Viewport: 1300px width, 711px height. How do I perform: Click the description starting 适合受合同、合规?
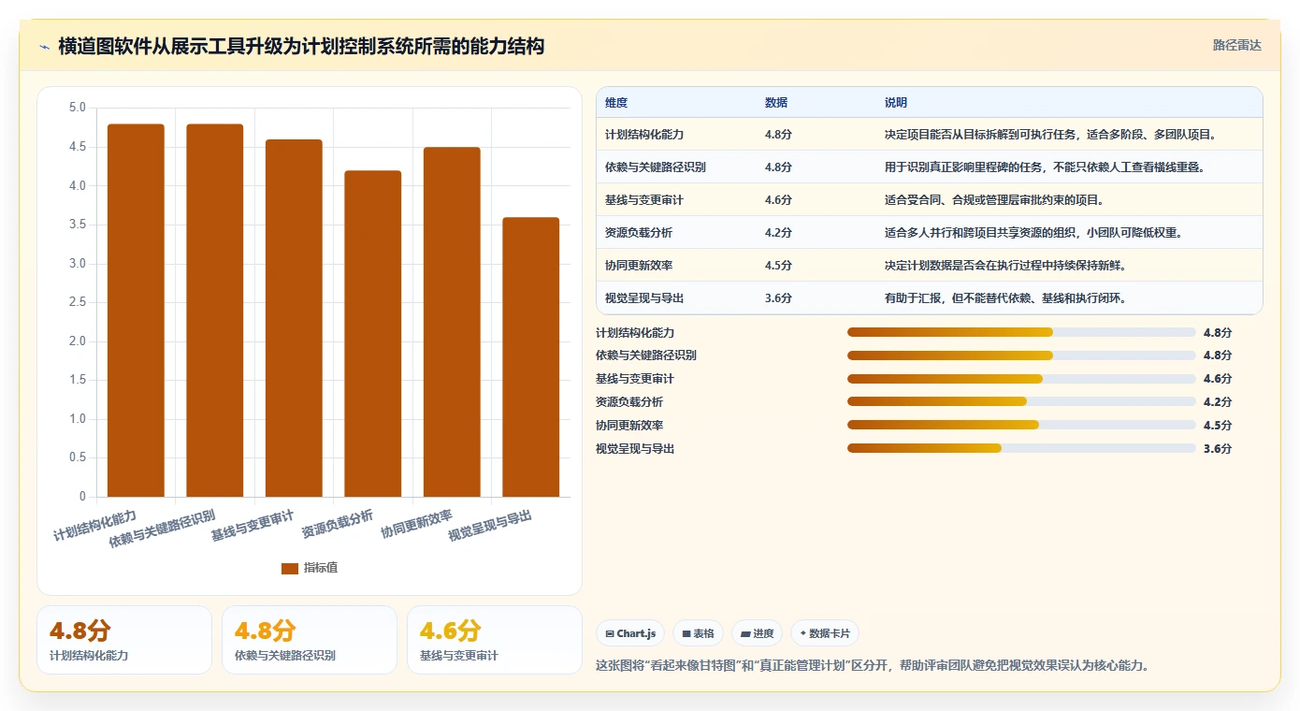[x=994, y=200]
